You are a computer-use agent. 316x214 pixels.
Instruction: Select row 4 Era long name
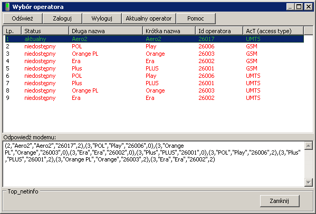[x=76, y=61]
